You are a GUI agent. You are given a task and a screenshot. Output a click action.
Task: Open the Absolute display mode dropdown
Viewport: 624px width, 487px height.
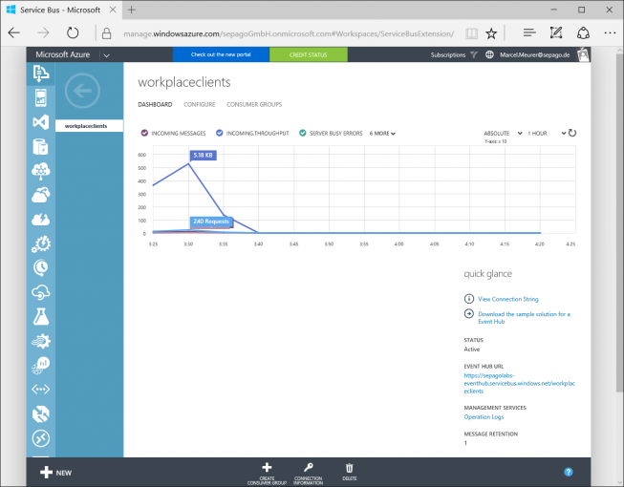(x=503, y=133)
